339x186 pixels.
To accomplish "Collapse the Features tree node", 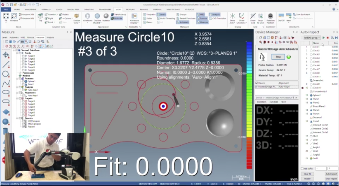I will point(17,79).
